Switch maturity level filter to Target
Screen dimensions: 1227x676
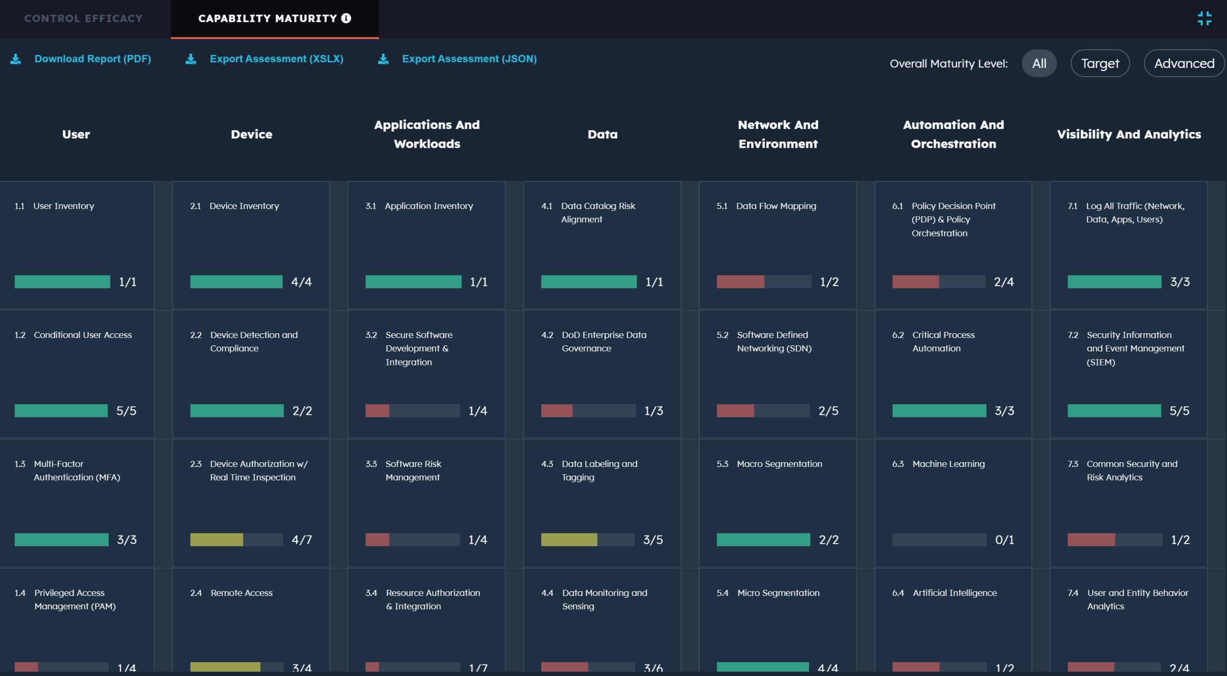click(1100, 63)
